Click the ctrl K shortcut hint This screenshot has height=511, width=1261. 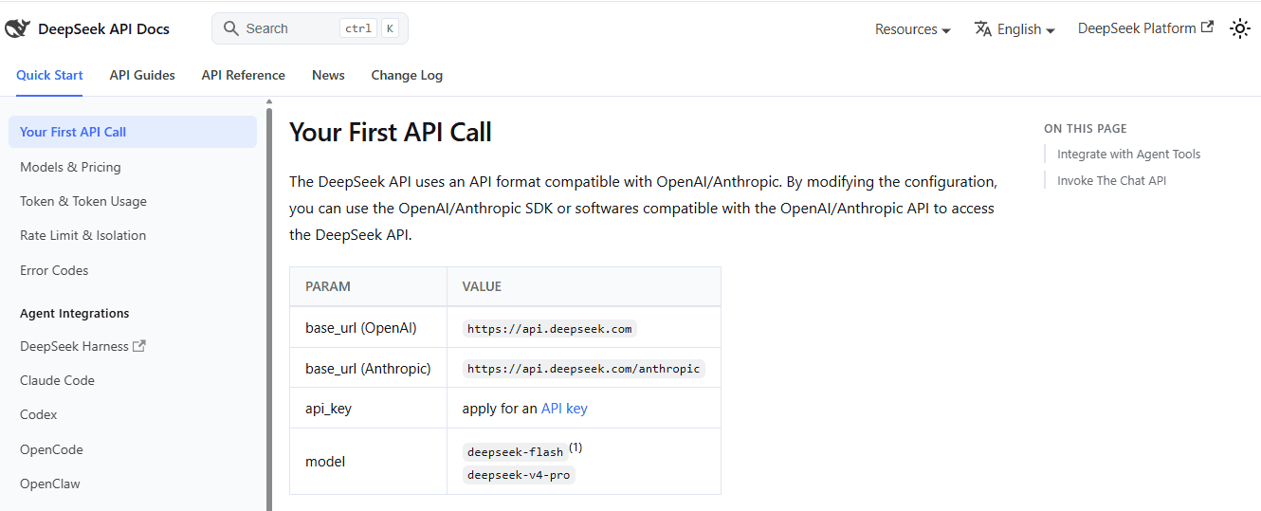369,28
